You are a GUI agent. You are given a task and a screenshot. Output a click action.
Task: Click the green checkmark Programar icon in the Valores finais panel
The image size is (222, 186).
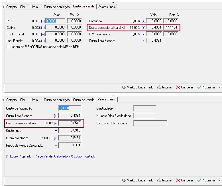[x=199, y=180]
